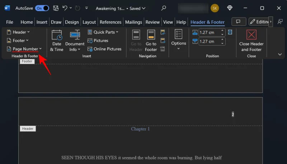Screen dimensions: 287x164
Task: Open the References tab
Action: [110, 22]
